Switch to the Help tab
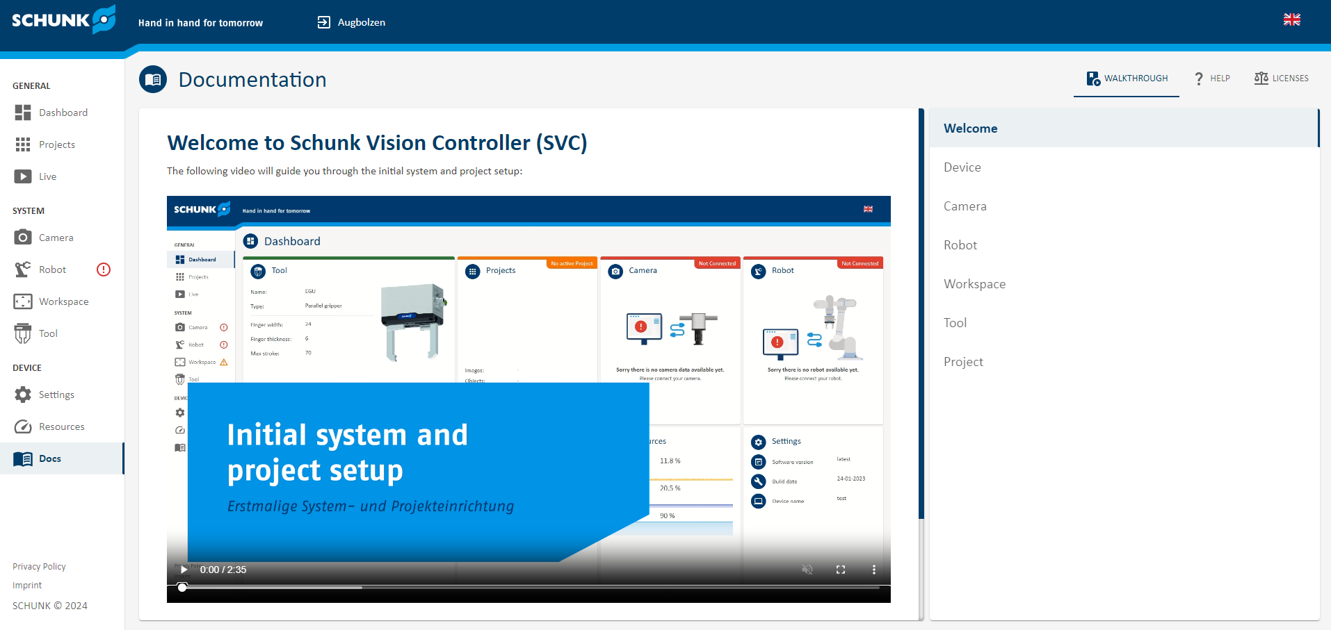This screenshot has height=630, width=1331. 1212,78
